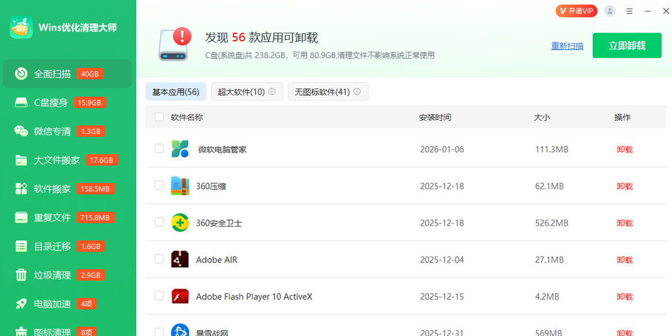Click the user account avatar icon

pos(609,10)
